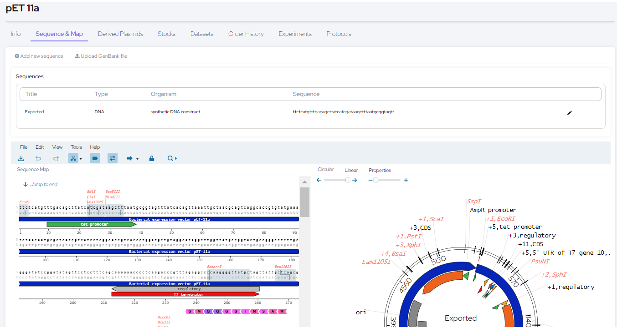
Task: Click the download sequence icon
Action: tap(21, 158)
